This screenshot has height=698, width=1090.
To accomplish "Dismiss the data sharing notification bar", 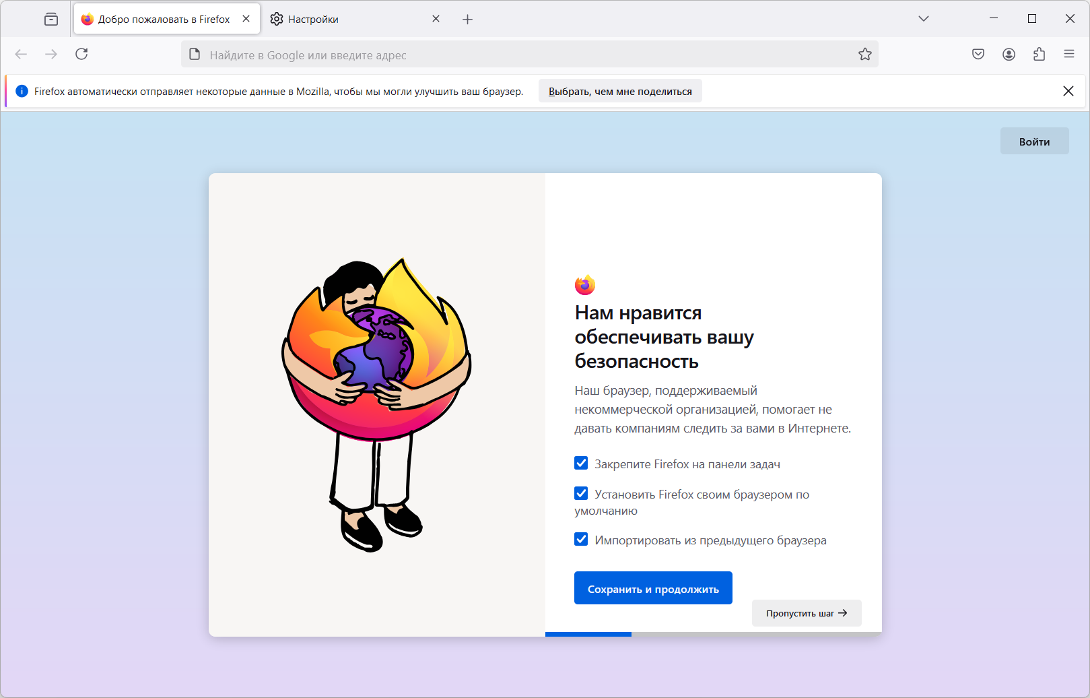I will coord(1068,91).
